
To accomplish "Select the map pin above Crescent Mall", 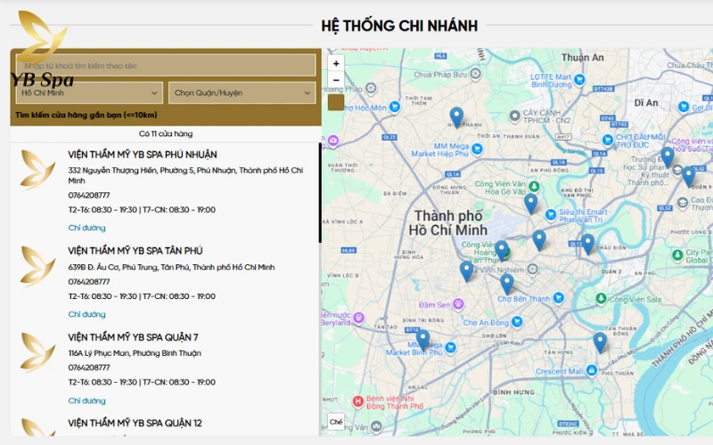I will point(600,342).
